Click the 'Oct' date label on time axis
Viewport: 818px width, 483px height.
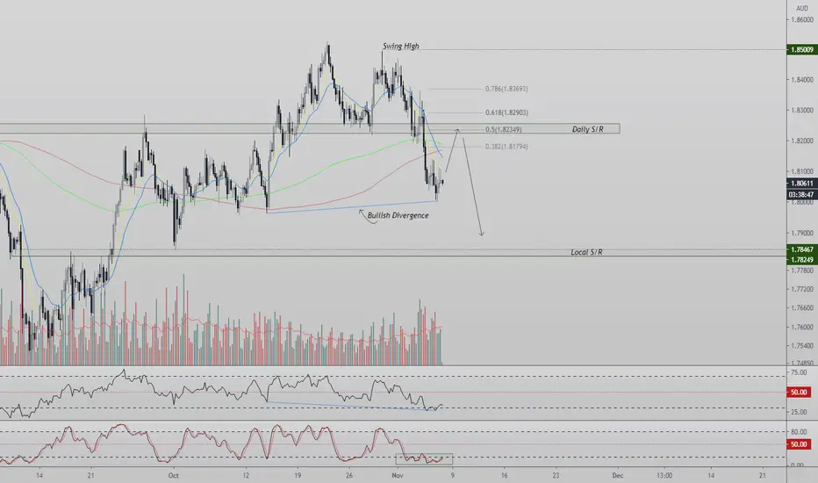[x=173, y=476]
